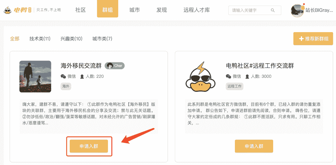The width and height of the screenshot is (336, 165).
Task: Open the 海外移民交流群 group thumbnail
Action: [35, 76]
